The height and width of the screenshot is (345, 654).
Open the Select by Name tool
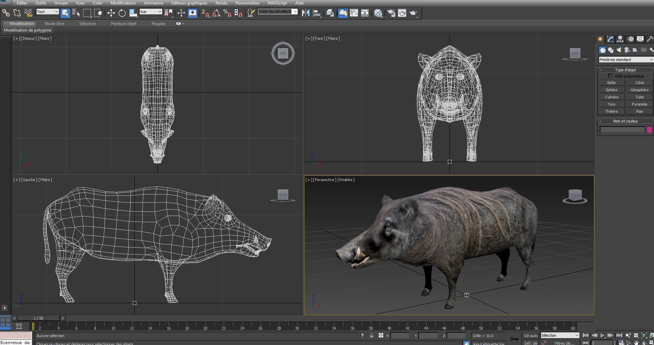point(76,13)
